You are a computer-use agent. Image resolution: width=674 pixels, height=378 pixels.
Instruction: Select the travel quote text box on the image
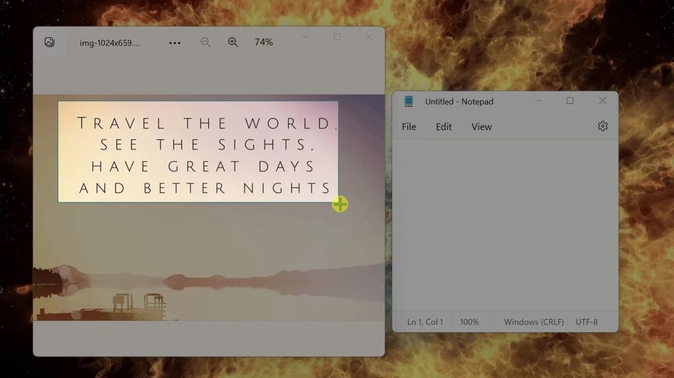(197, 152)
